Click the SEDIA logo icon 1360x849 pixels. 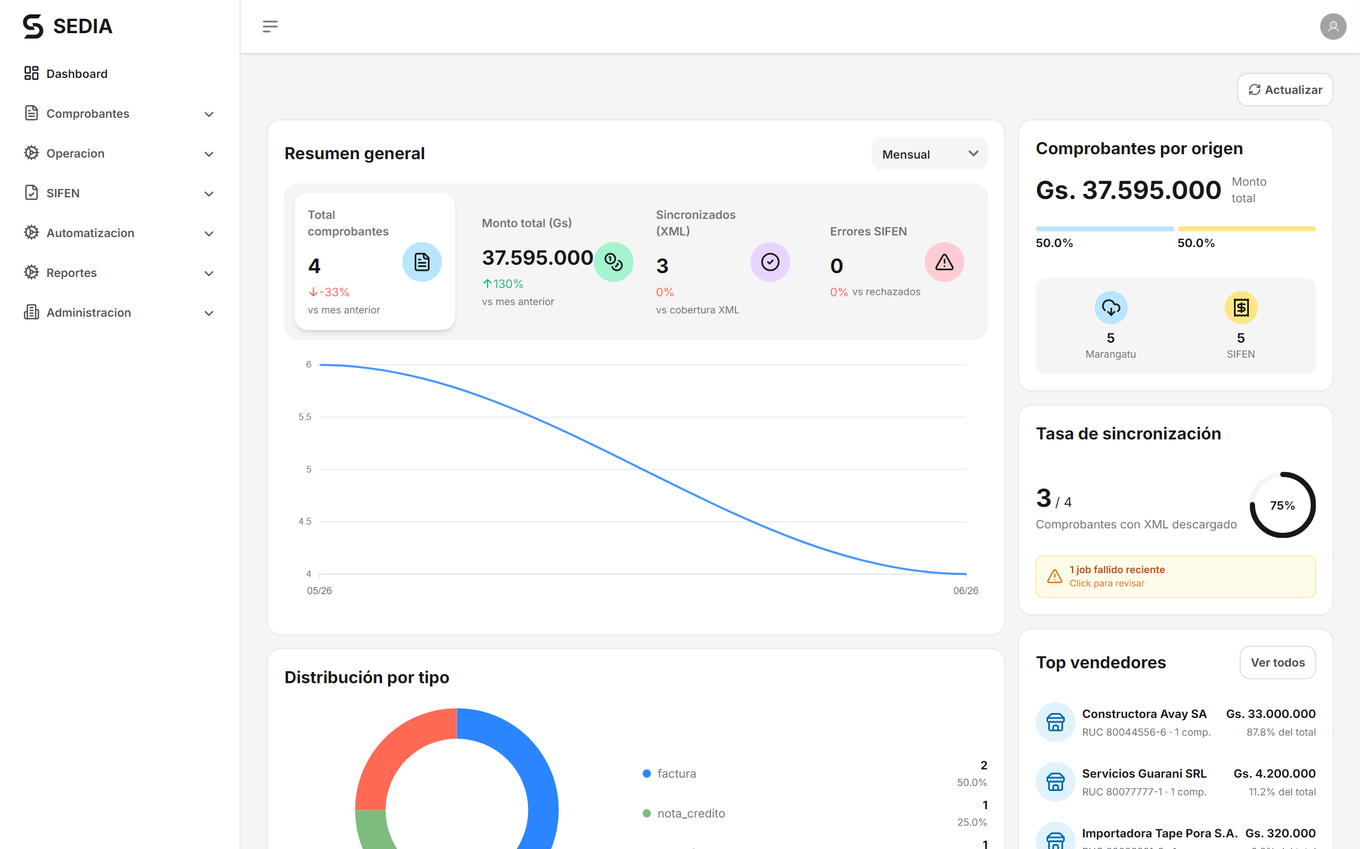click(33, 27)
